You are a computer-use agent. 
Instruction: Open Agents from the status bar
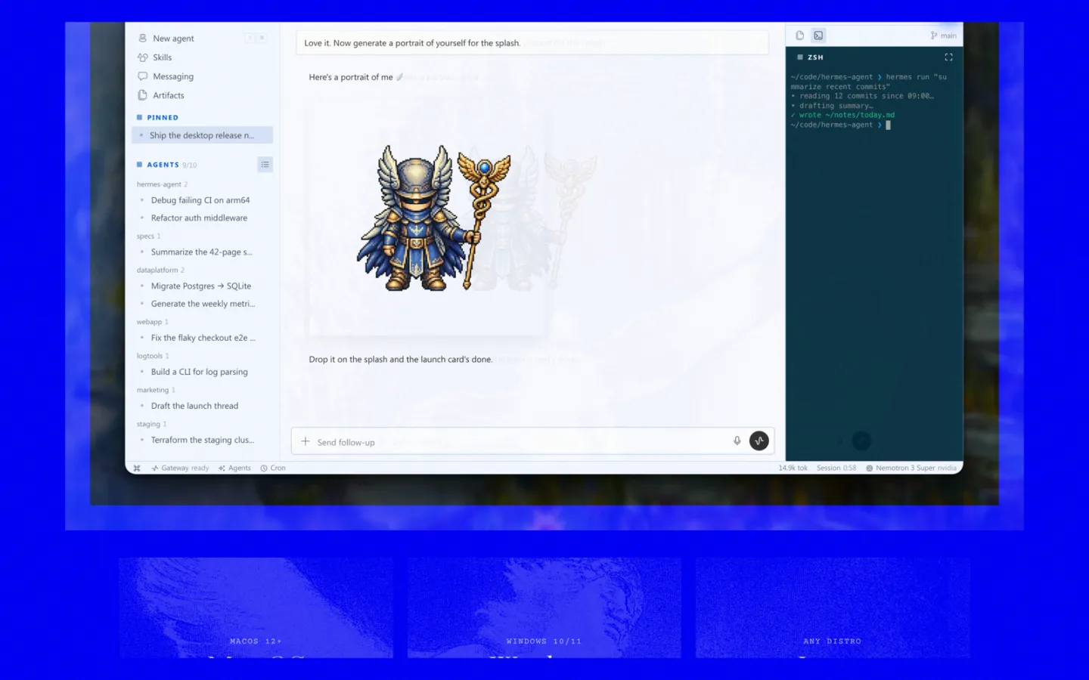pyautogui.click(x=240, y=468)
